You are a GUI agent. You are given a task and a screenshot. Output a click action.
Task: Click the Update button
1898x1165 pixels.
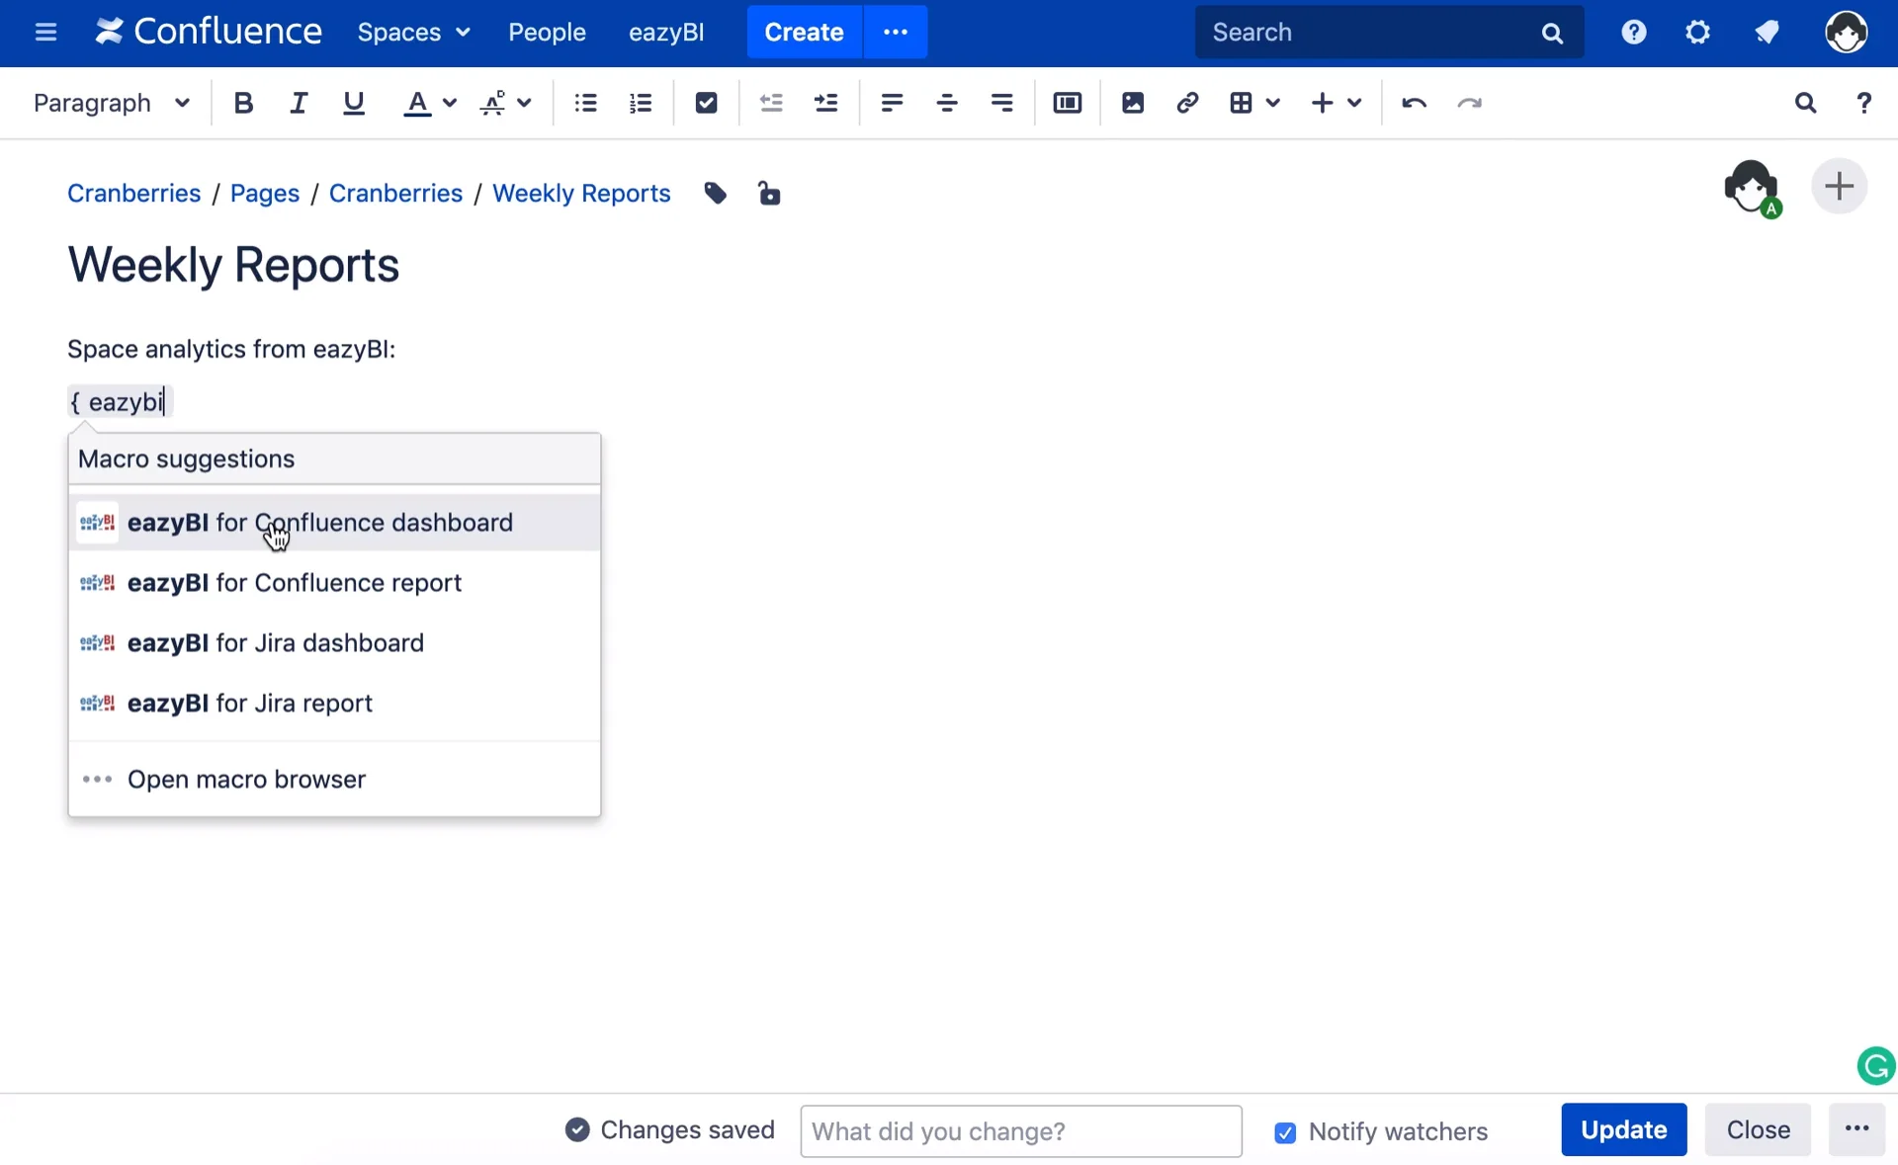[x=1624, y=1129]
